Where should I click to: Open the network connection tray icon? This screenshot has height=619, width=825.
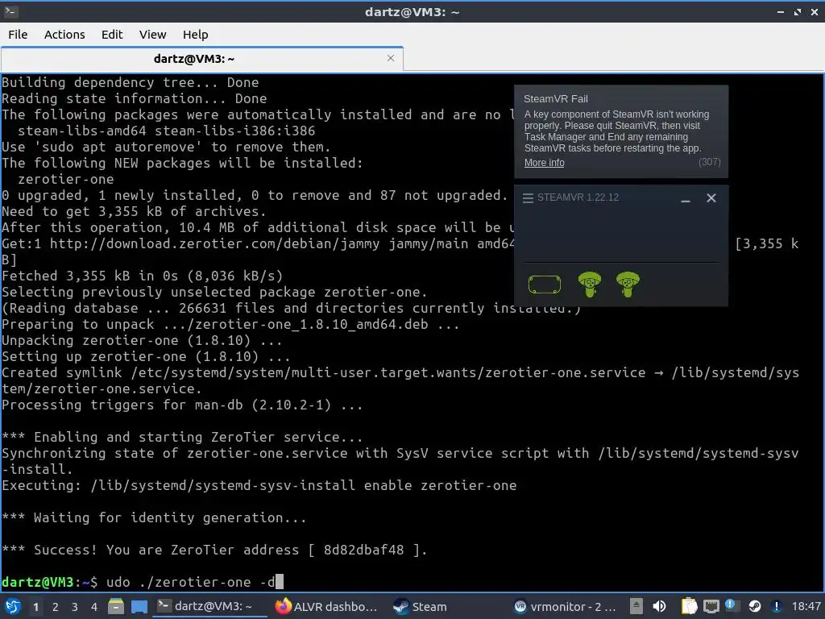click(711, 606)
